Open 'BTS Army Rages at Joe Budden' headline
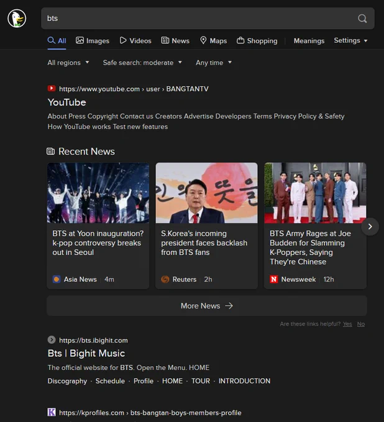The image size is (384, 422). coord(310,248)
